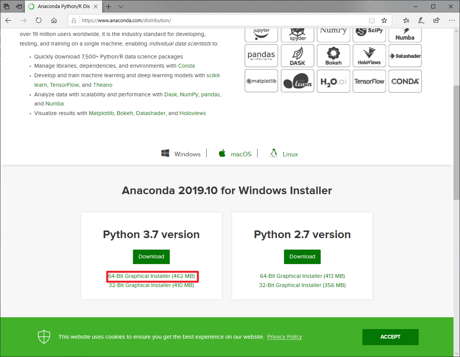This screenshot has width=460, height=357.
Task: Click the DASK logo tile
Action: 297,56
